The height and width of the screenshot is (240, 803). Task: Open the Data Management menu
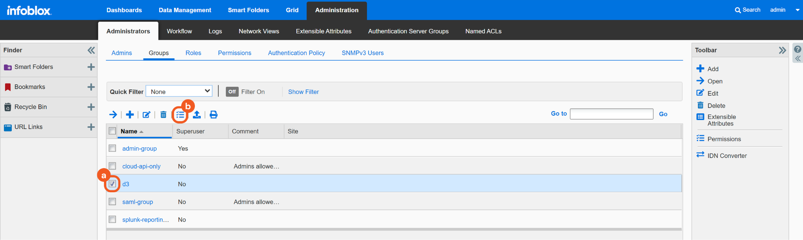click(x=185, y=10)
